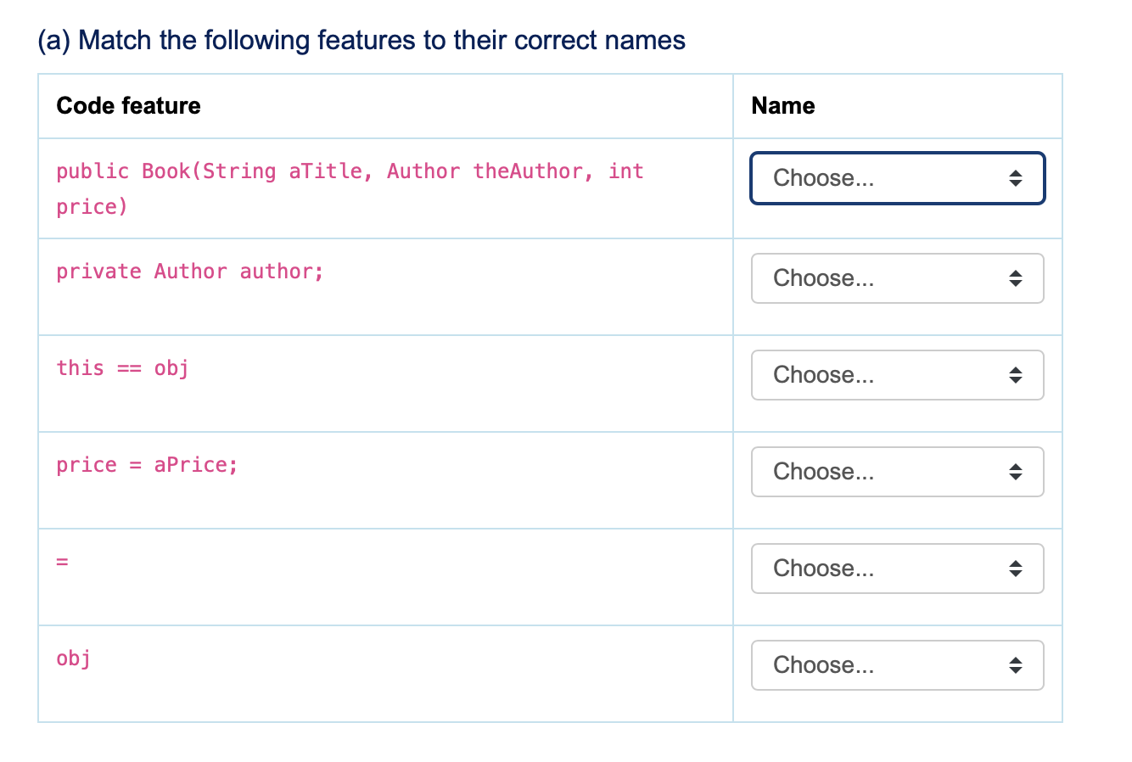Viewport: 1132px width, 762px height.
Task: Click the arrow icon in the last 'obj' row dropdown
Action: click(1016, 665)
